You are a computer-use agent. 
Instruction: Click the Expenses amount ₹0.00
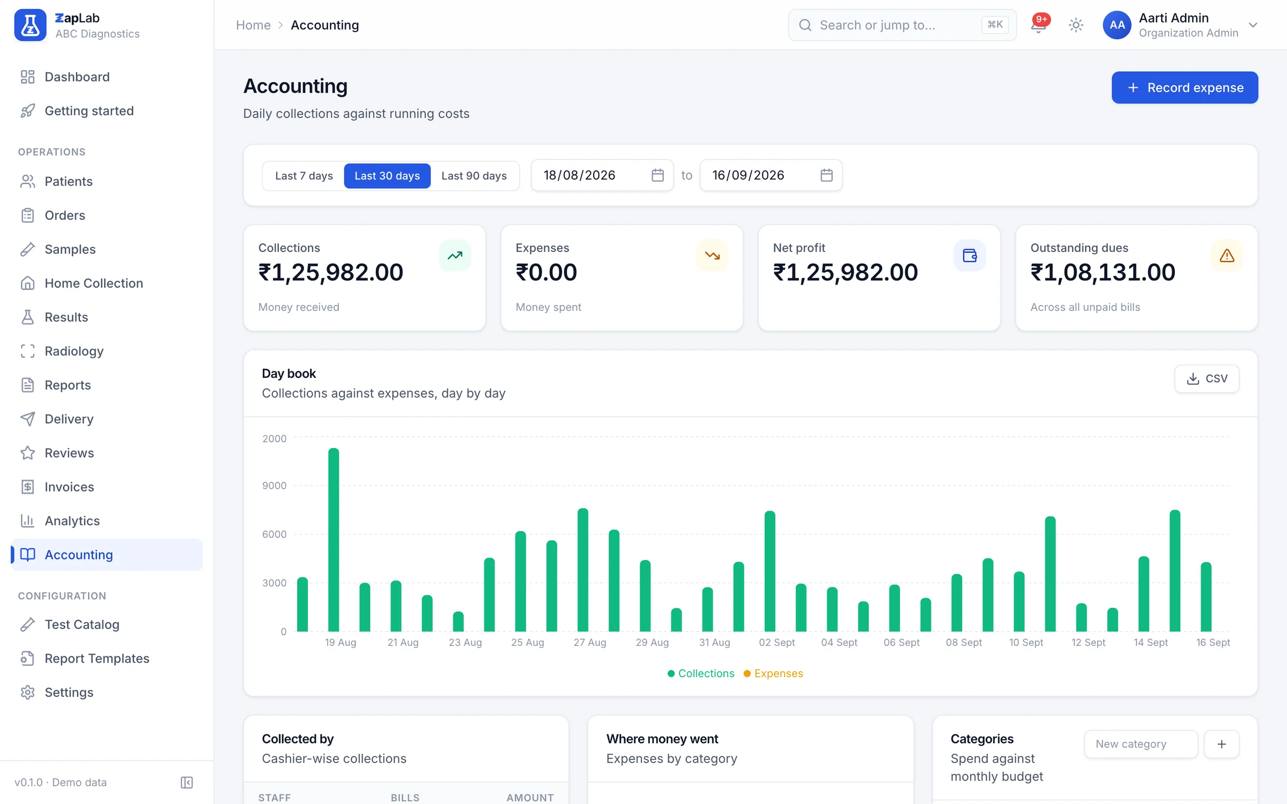point(546,272)
